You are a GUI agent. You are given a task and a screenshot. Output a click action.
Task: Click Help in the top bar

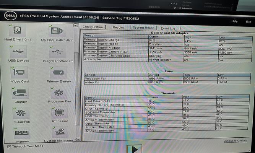pos(234,21)
